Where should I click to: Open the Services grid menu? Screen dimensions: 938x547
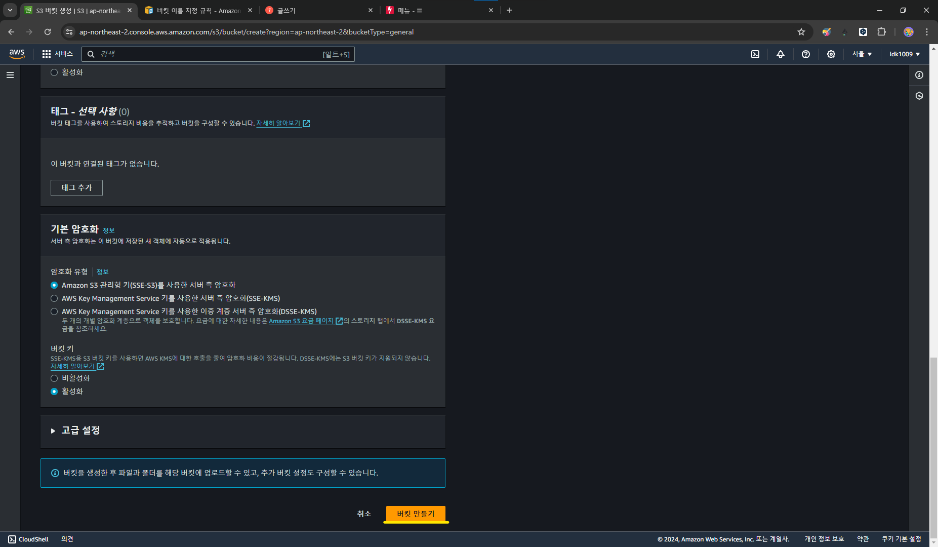pyautogui.click(x=57, y=54)
